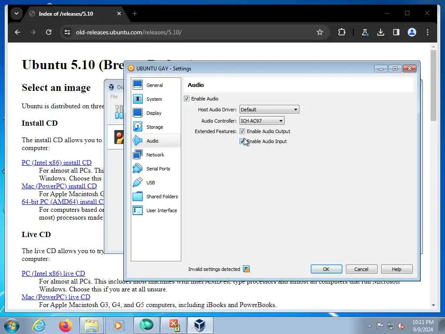Open Windows Media Player from taskbar
The width and height of the screenshot is (445, 334).
click(x=118, y=325)
